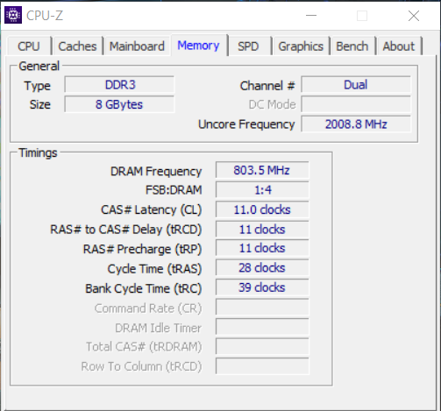Click the Memory tab
441x411 pixels.
(x=198, y=46)
